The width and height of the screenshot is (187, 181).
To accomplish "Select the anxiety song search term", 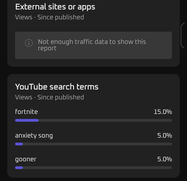I will [x=34, y=135].
